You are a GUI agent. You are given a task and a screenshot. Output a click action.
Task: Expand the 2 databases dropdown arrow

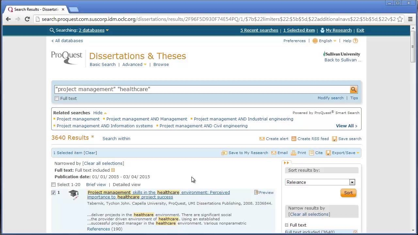point(107,30)
